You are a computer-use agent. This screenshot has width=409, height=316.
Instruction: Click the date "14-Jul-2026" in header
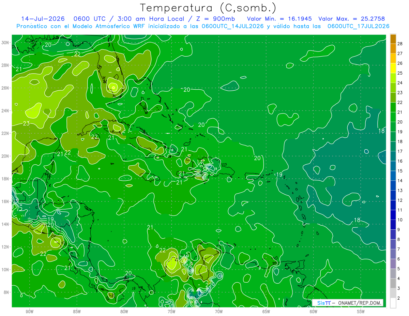tap(43, 19)
